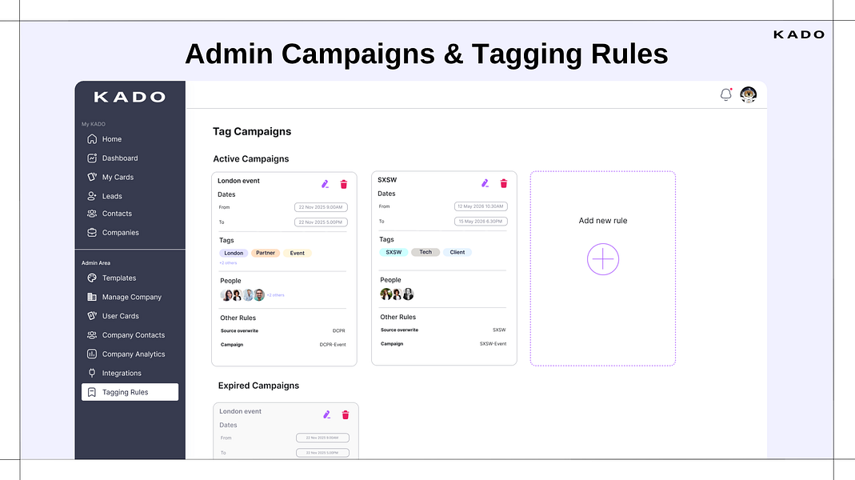Click the Integrations plug icon
855x480 pixels.
[x=92, y=373]
